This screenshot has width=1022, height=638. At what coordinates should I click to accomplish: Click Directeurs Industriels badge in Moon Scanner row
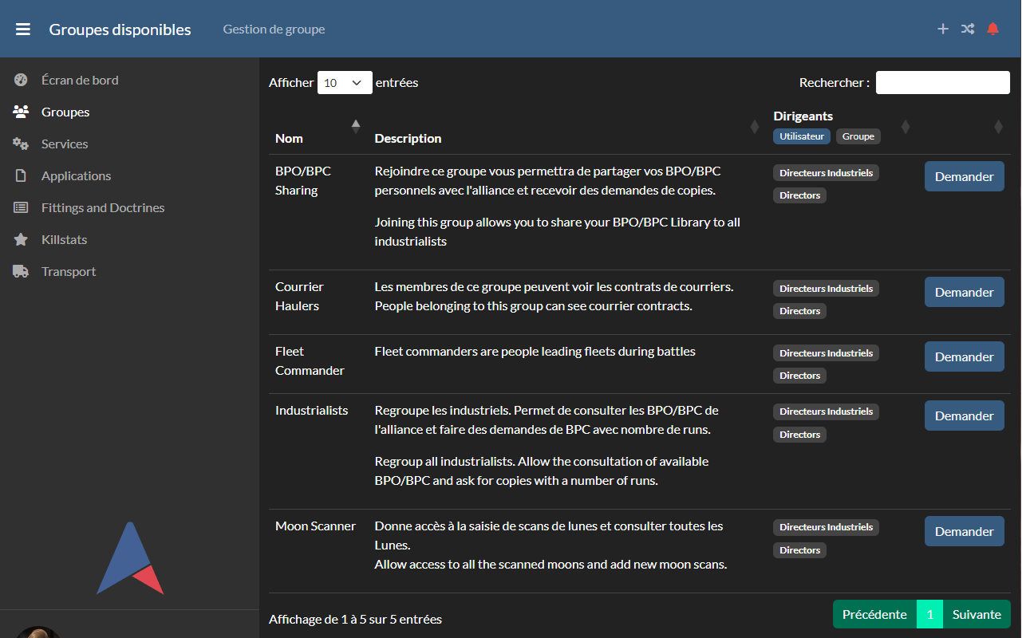click(x=826, y=527)
